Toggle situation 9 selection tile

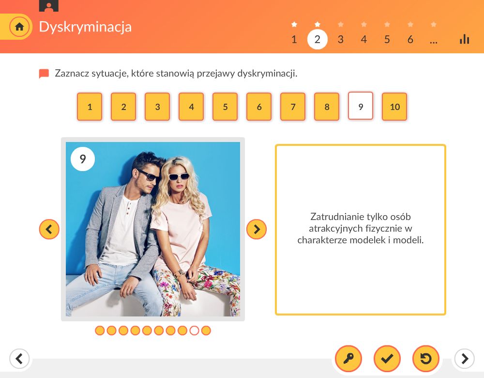[x=360, y=107]
